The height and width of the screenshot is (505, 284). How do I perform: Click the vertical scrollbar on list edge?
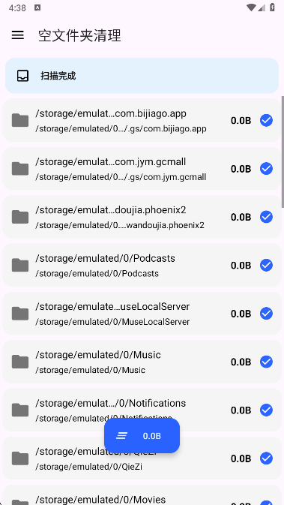point(283,152)
